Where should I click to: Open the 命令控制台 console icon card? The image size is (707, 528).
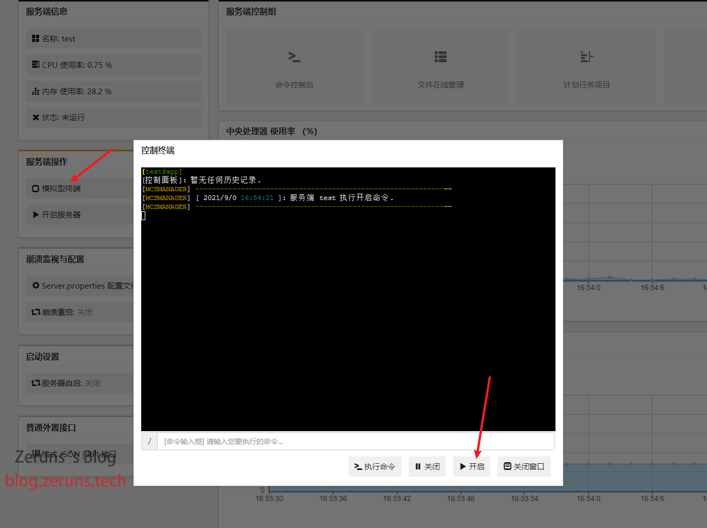[294, 67]
